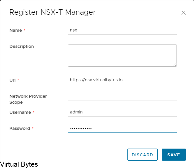Focus the Username field showing admin
The image size is (194, 168).
point(122,112)
